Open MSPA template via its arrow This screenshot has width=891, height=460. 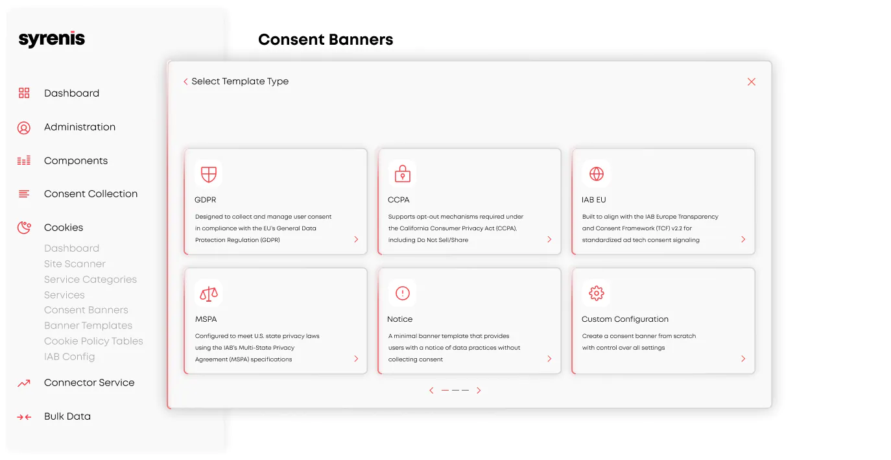click(x=356, y=359)
